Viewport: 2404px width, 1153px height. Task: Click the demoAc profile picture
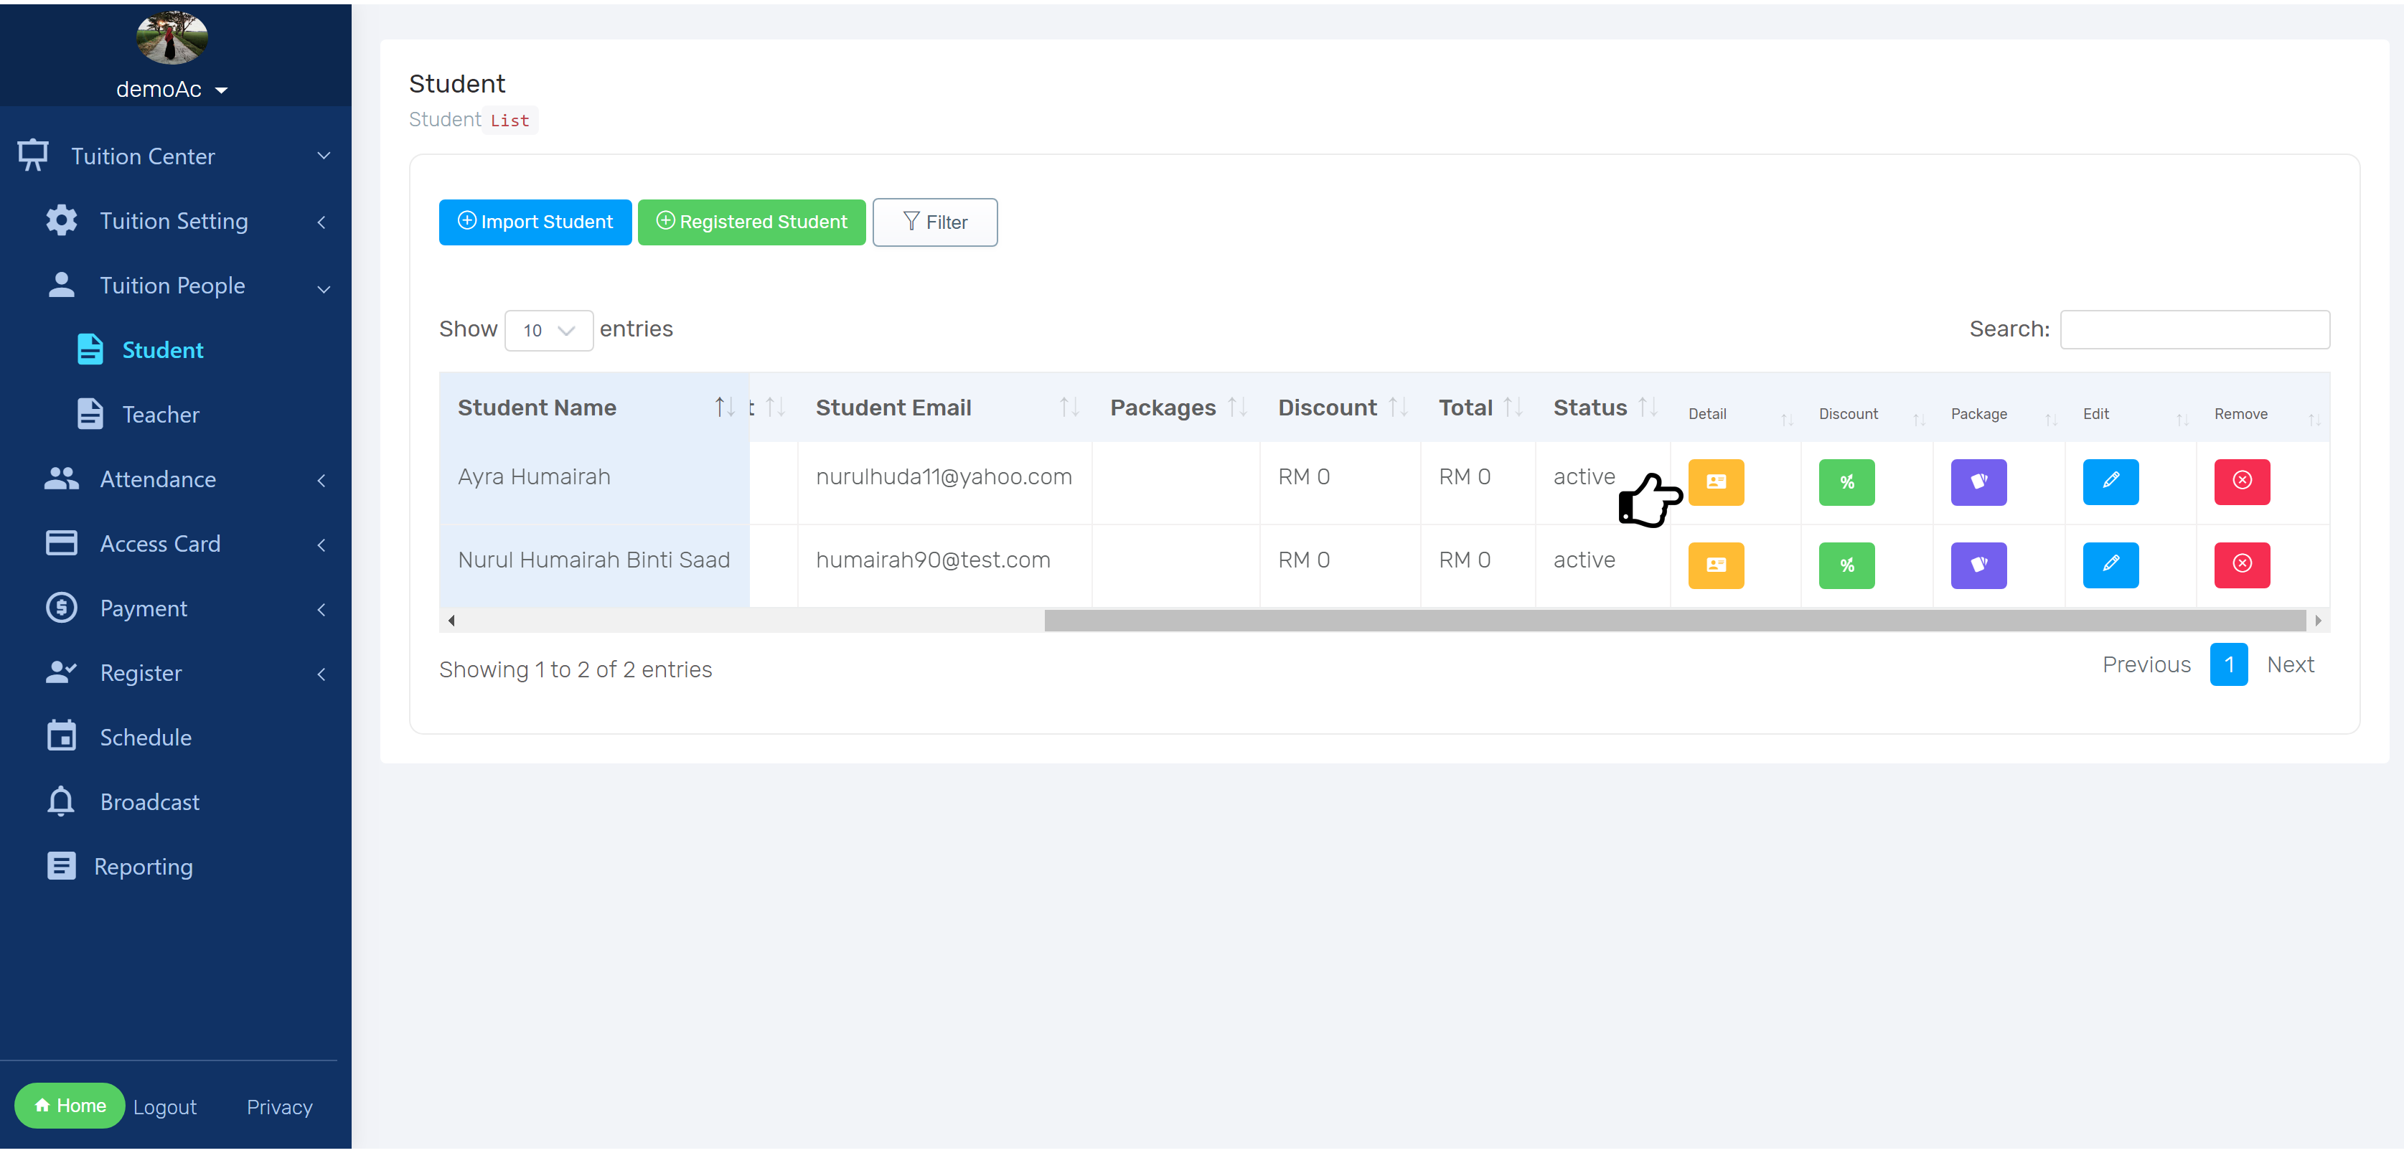point(172,37)
